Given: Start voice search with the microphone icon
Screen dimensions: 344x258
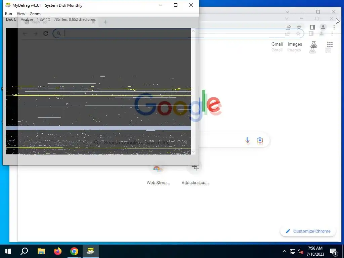Looking at the screenshot, I should [x=247, y=140].
